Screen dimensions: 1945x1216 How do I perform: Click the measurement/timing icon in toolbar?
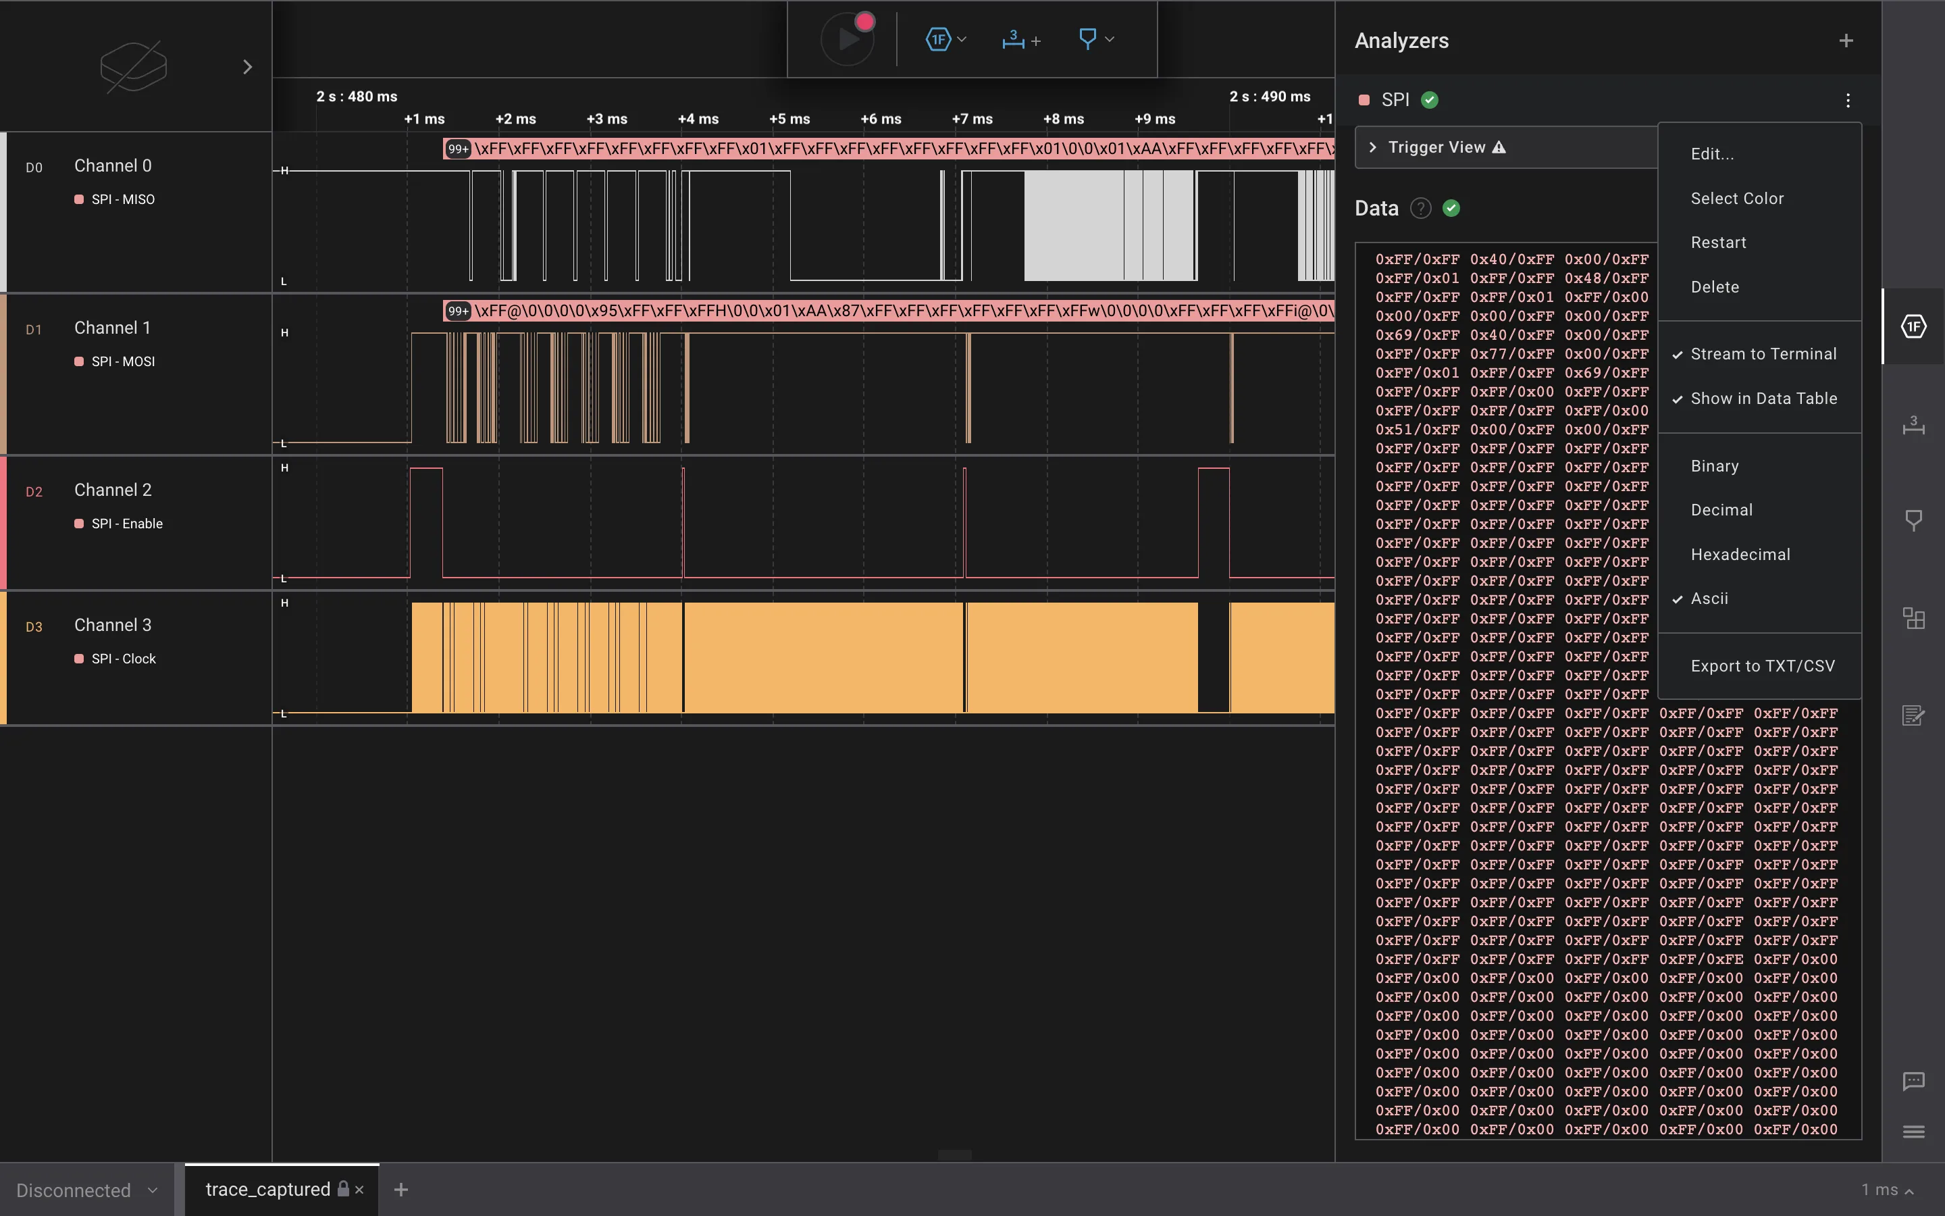click(1014, 38)
